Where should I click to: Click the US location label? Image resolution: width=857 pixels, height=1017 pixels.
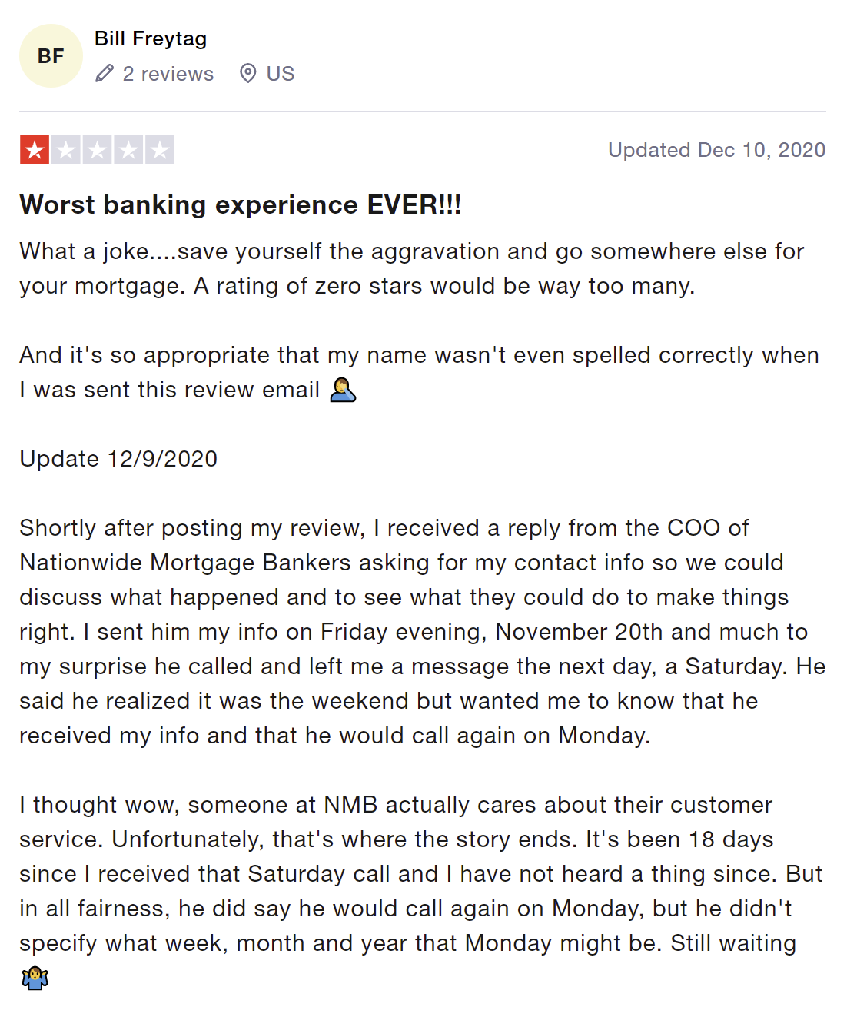[281, 74]
